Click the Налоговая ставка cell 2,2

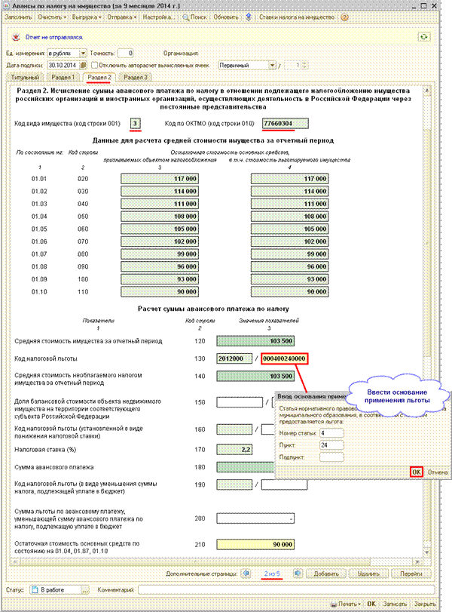pos(234,450)
